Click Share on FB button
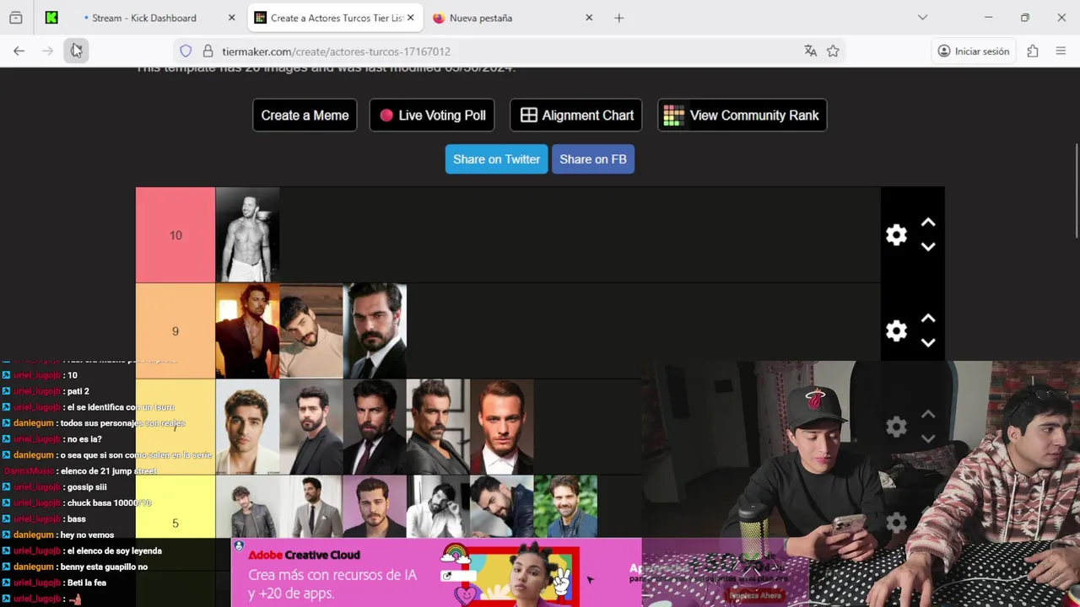1080x607 pixels. tap(593, 159)
